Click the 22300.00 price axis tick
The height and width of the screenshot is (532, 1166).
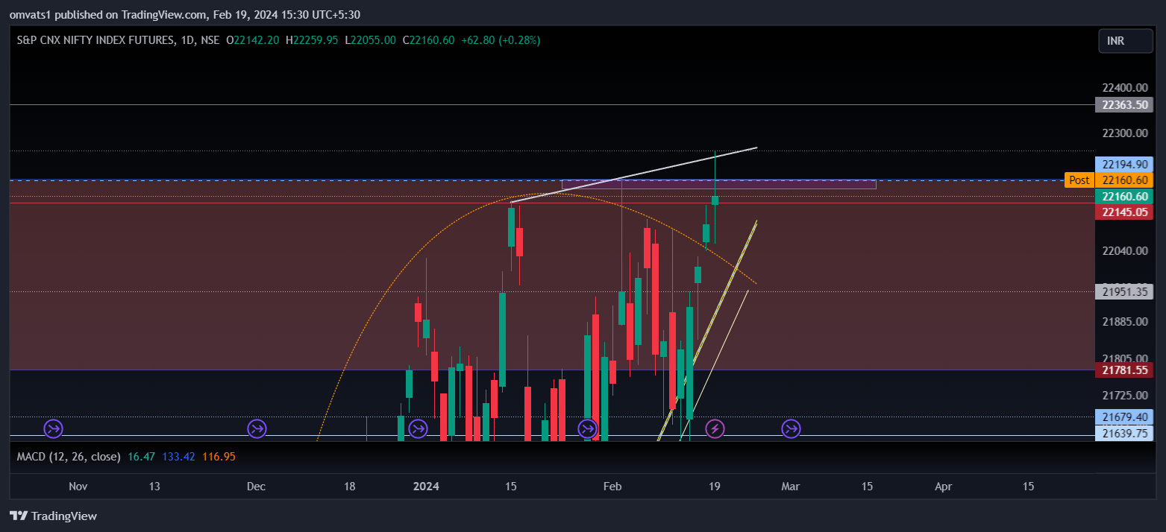(x=1124, y=133)
